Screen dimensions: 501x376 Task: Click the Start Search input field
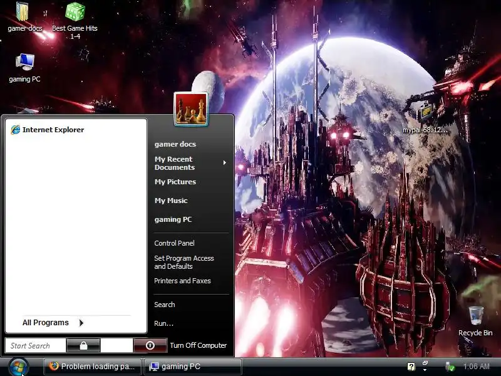pos(36,346)
